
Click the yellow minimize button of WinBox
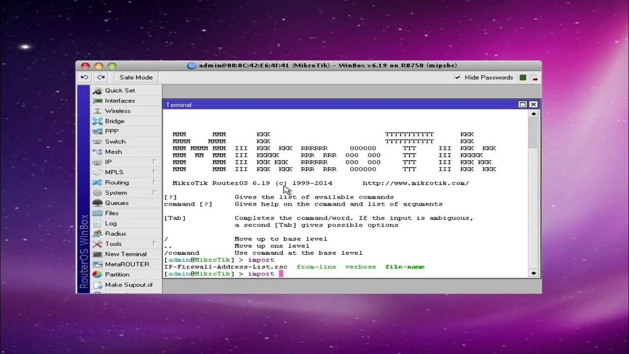99,66
